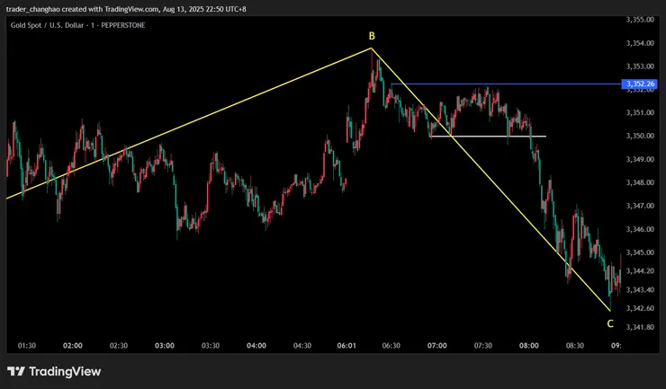Click the trader_changhao attribution text
Viewport: 666px width, 389px height.
[x=126, y=9]
